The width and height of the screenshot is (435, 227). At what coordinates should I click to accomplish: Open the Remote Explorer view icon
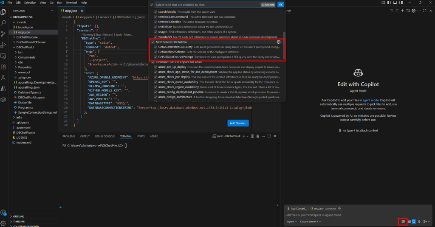(x=3, y=56)
